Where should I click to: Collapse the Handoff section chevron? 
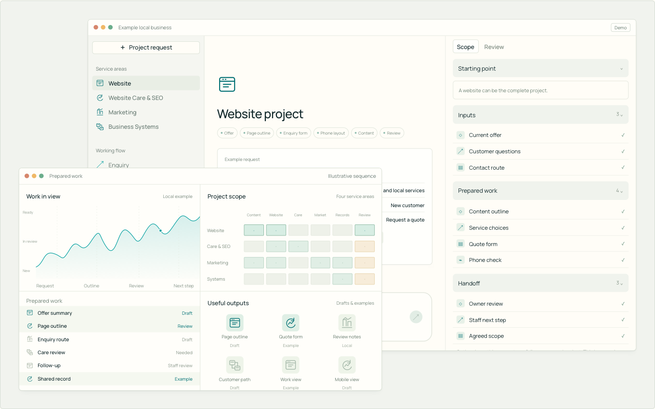(x=621, y=283)
